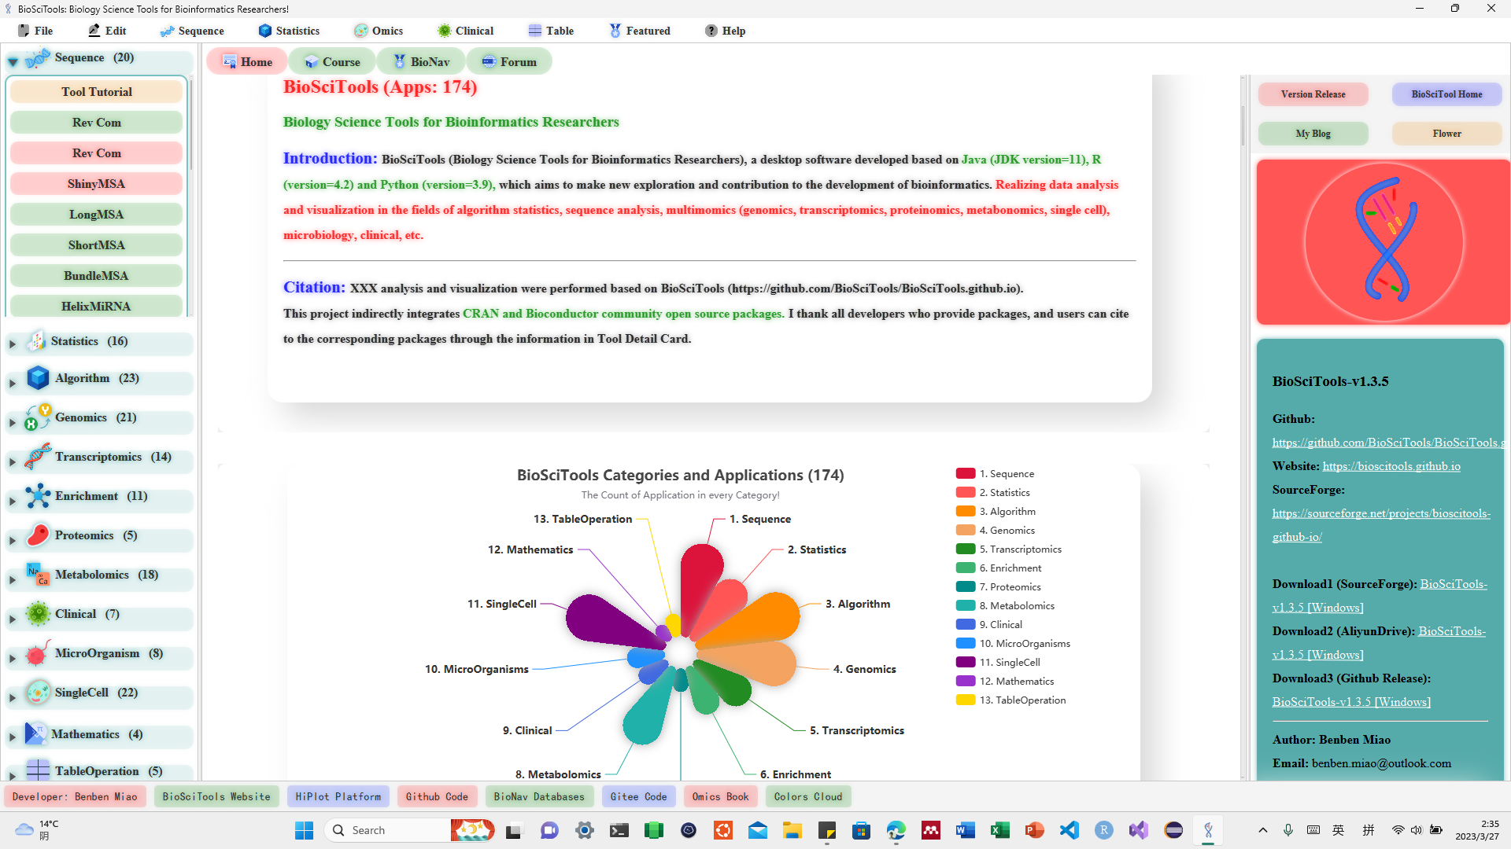Switch to the BioNav tab
The height and width of the screenshot is (849, 1511).
pos(421,61)
